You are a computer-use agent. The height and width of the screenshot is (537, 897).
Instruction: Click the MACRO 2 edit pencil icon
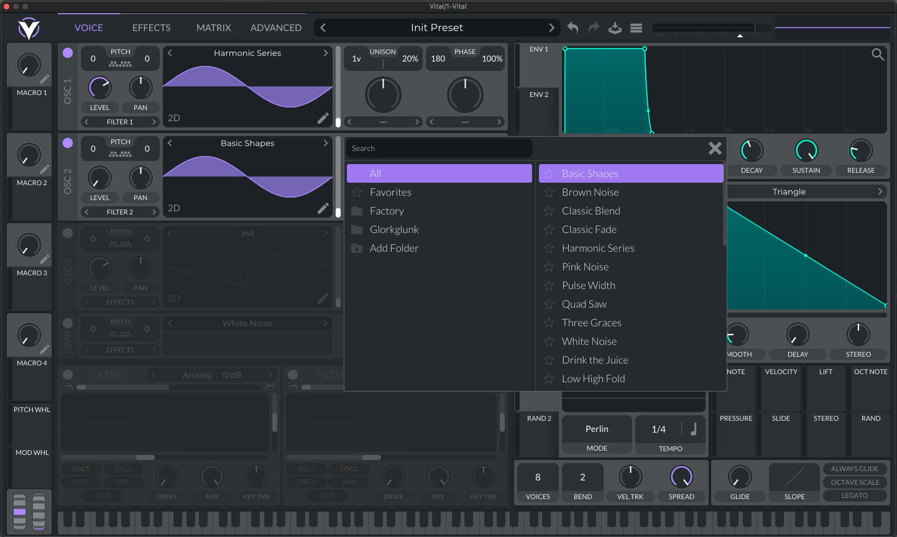[45, 169]
